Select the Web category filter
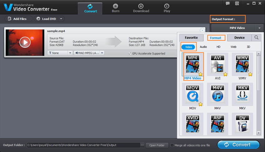Image resolution: width=265 pixels, height=152 pixels. [234, 47]
